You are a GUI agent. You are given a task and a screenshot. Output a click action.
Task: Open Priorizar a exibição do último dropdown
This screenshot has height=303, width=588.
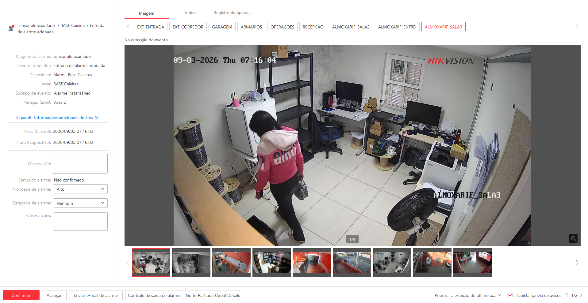pos(468,295)
